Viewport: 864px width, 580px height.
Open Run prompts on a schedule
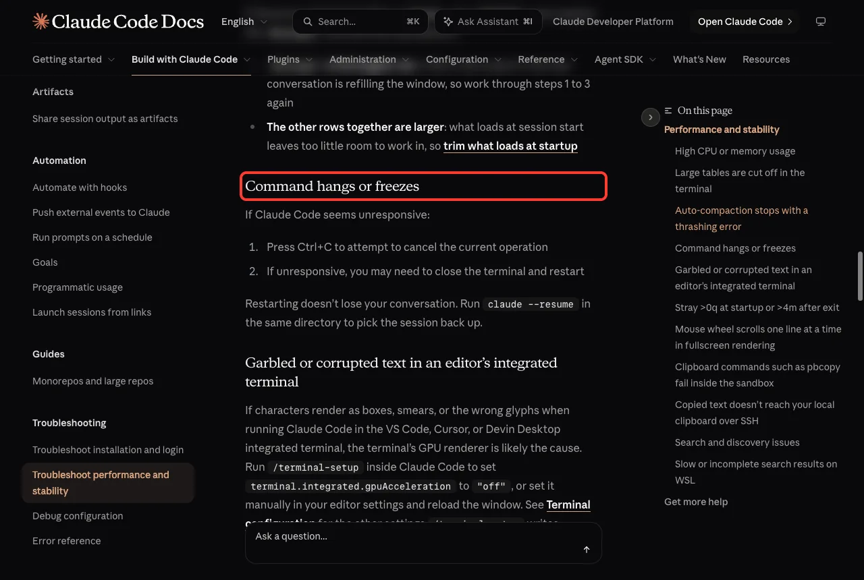tap(92, 237)
